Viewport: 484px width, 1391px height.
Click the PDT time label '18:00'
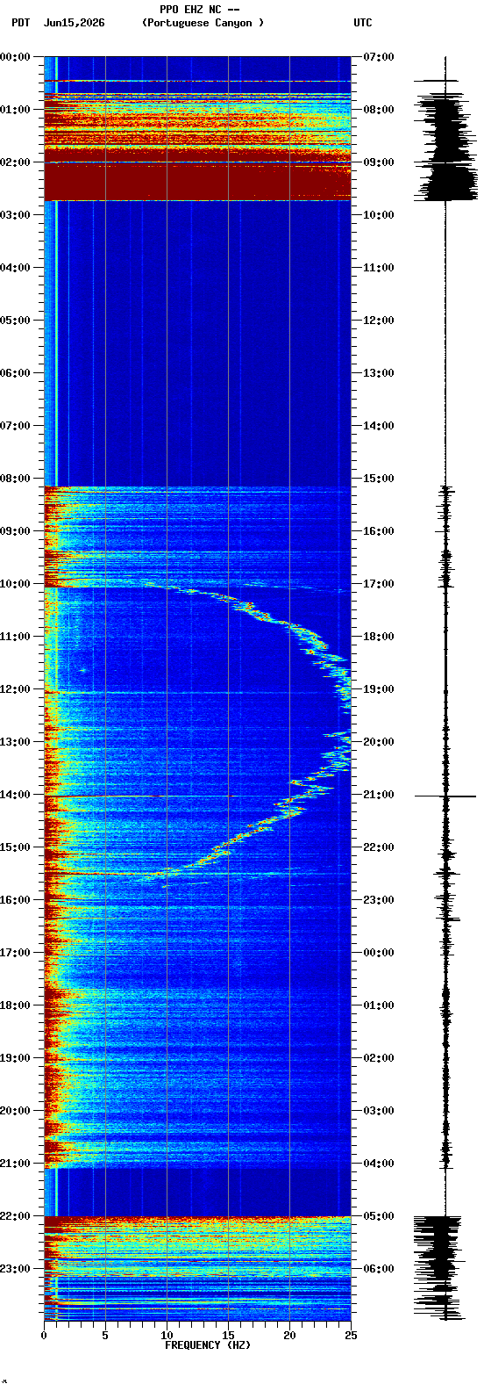point(16,1005)
